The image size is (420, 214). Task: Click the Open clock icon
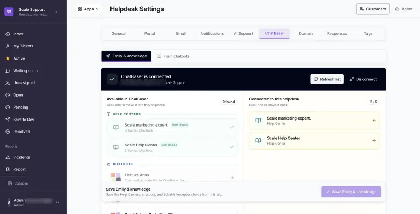[x=8, y=95]
